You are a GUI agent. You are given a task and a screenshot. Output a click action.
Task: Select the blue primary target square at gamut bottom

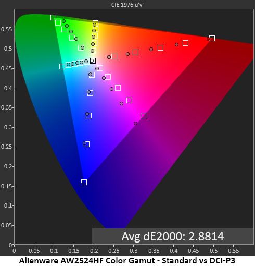point(84,182)
